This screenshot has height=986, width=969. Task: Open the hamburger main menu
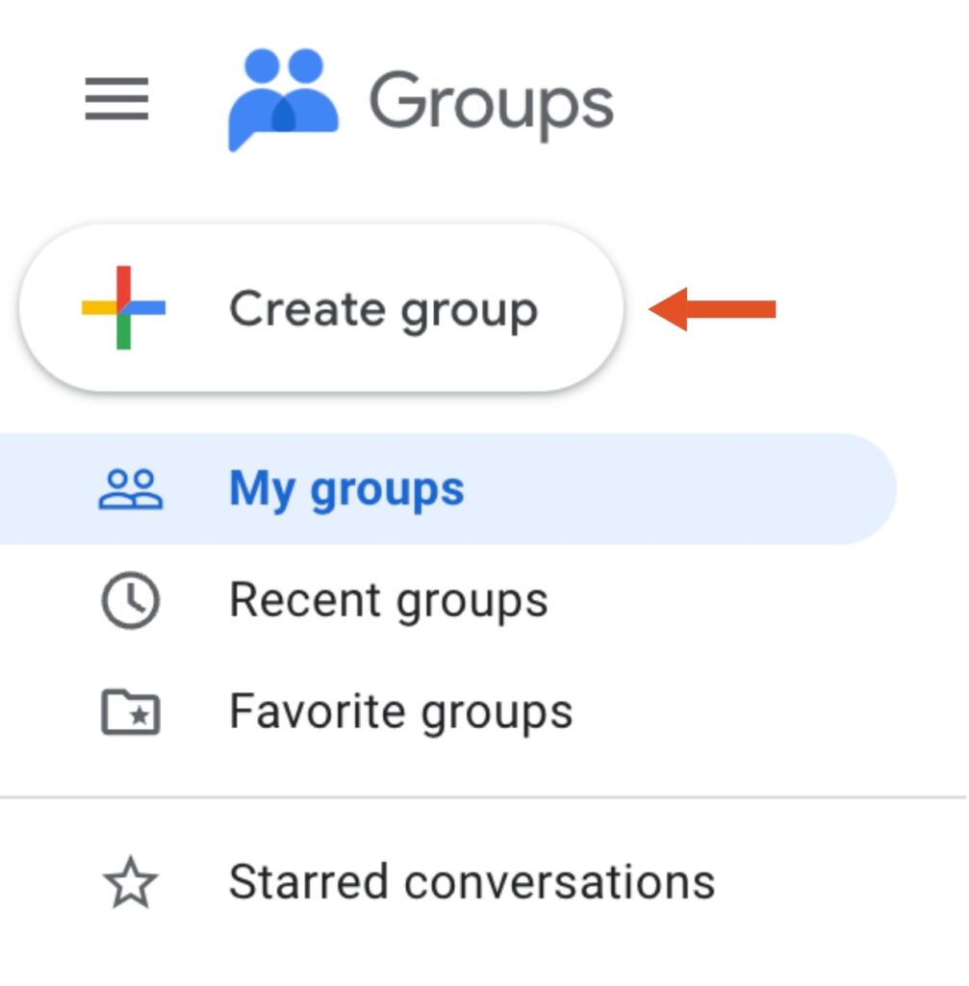[x=116, y=99]
